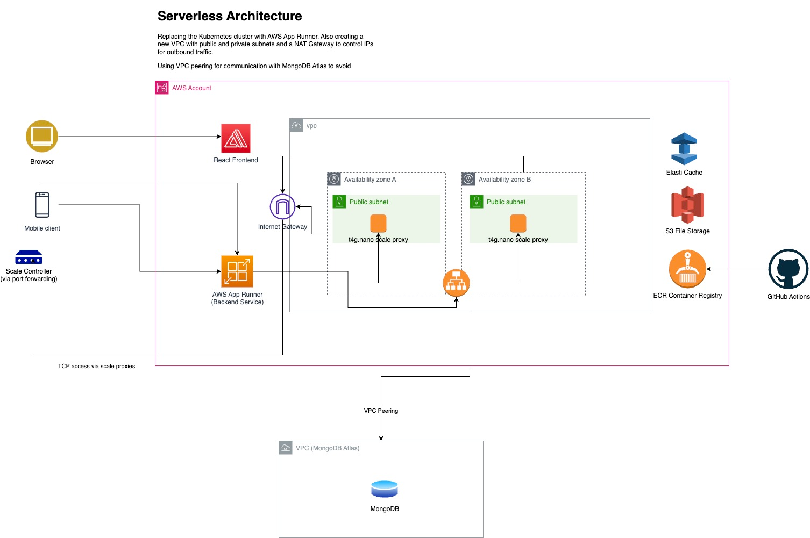Select the React Frontend icon

[x=236, y=138]
